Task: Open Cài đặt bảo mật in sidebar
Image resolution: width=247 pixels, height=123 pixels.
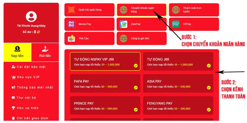Action: (x=28, y=67)
